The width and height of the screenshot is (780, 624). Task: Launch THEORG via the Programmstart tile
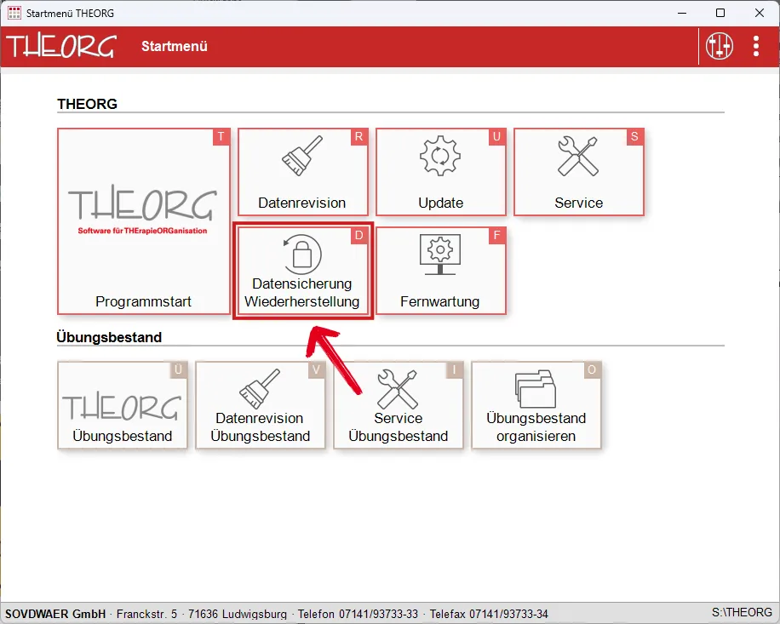pyautogui.click(x=144, y=221)
